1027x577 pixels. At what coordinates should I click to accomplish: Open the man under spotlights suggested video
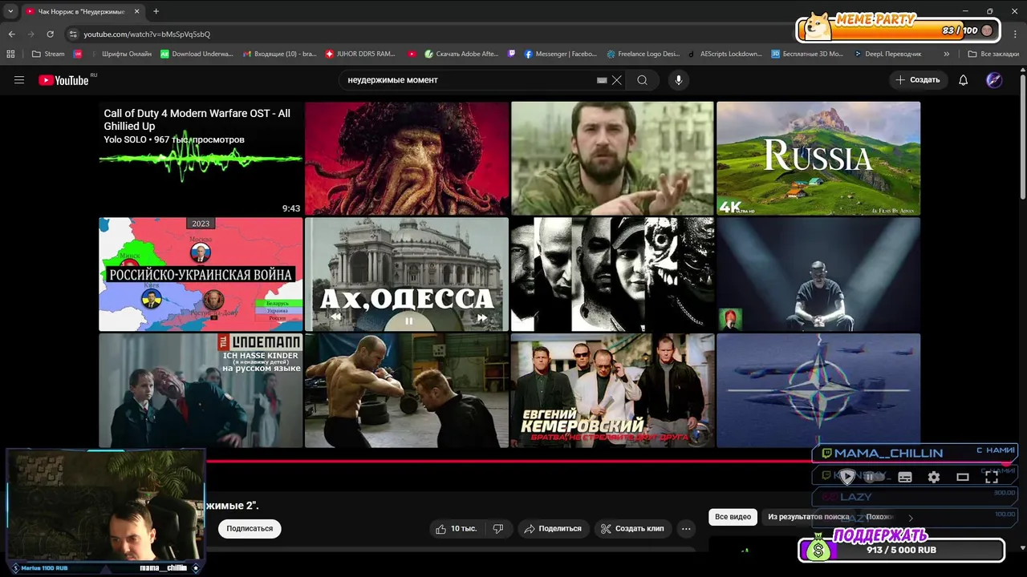(818, 274)
